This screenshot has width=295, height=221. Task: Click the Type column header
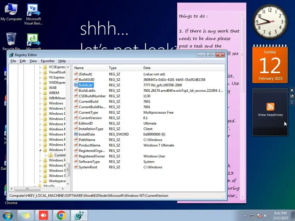[124, 68]
